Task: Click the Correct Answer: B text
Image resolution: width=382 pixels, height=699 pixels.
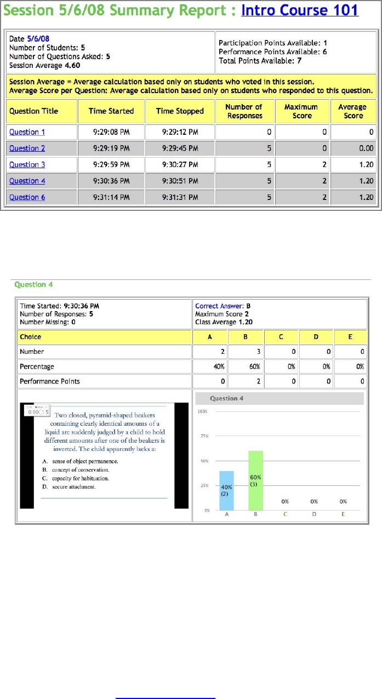Action: [223, 306]
